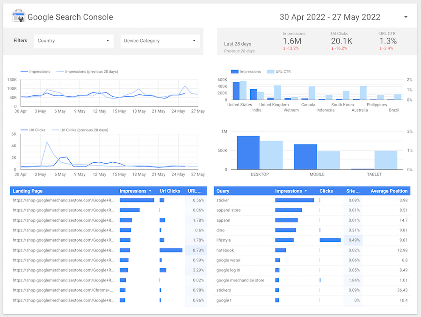Click the TABLET light blue CTR bar
The width and height of the screenshot is (421, 317).
[x=386, y=160]
